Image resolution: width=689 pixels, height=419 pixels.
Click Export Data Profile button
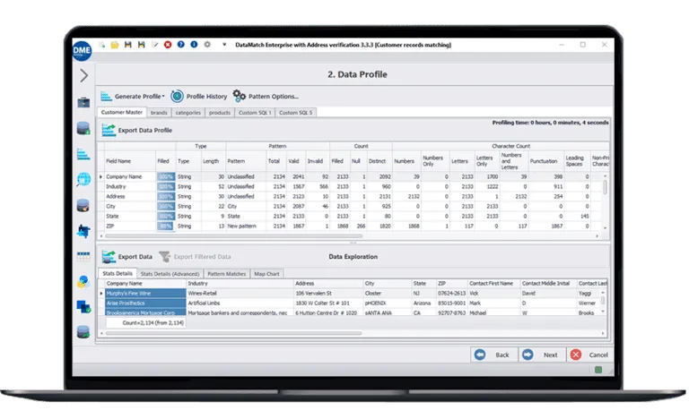(137, 131)
